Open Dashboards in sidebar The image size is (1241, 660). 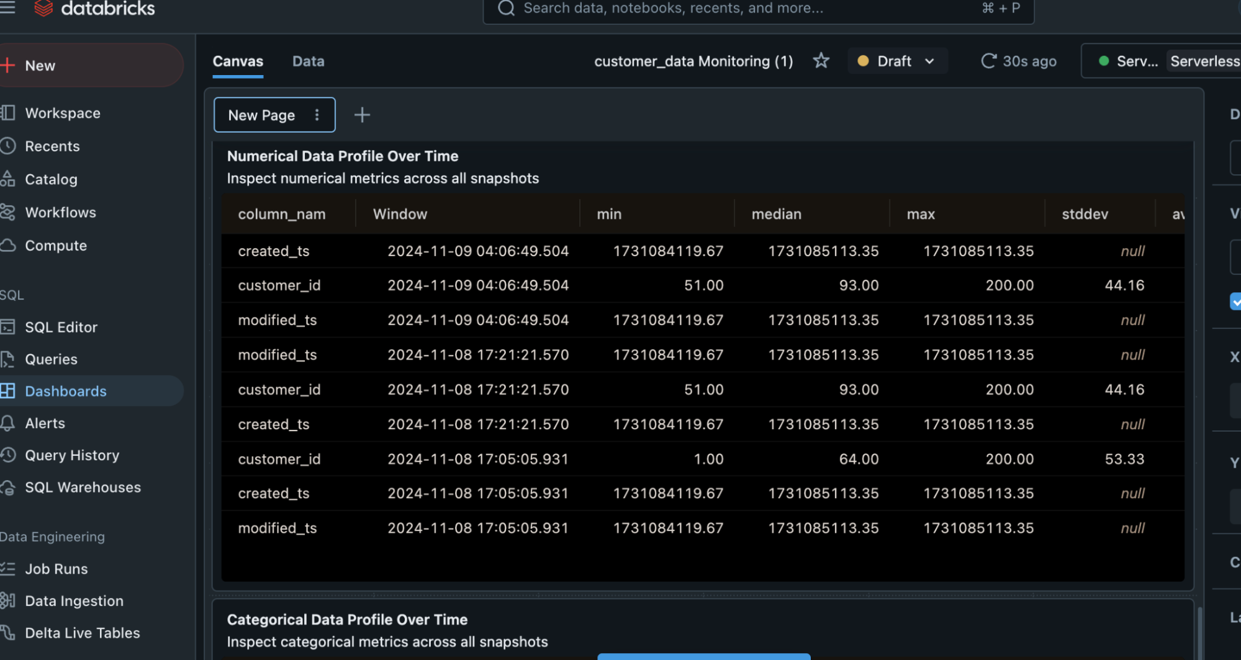tap(65, 391)
